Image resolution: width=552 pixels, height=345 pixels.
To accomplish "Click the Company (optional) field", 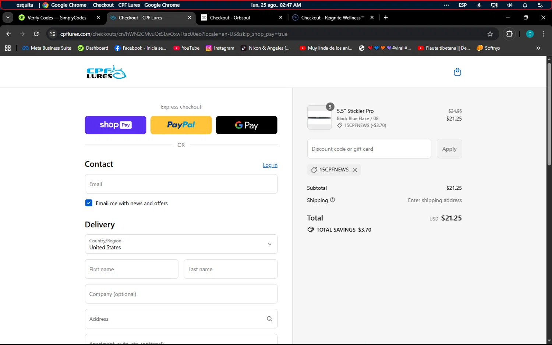I will tap(181, 294).
